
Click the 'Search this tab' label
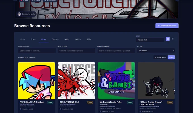(x=23, y=46)
